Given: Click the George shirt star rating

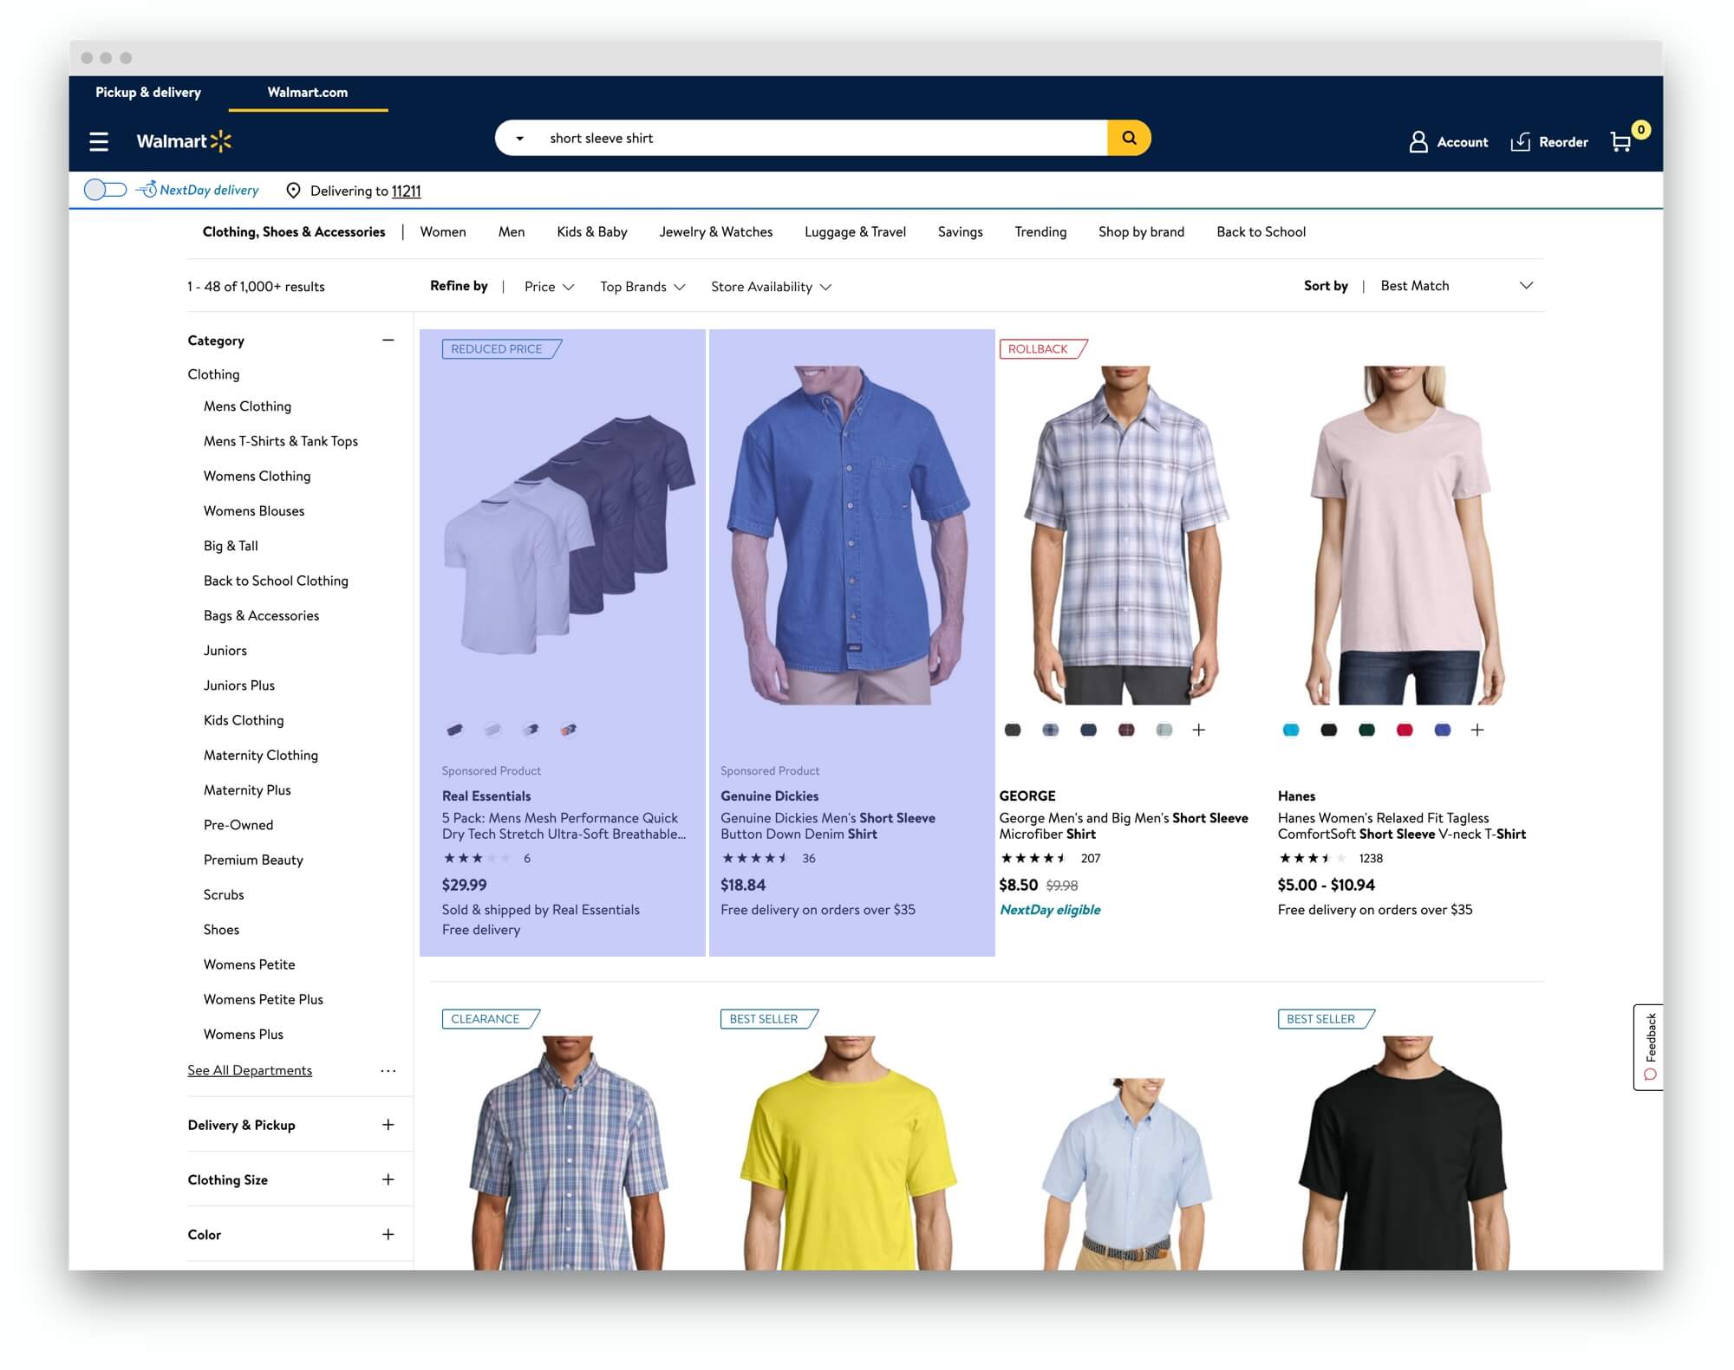Looking at the screenshot, I should (x=1033, y=859).
